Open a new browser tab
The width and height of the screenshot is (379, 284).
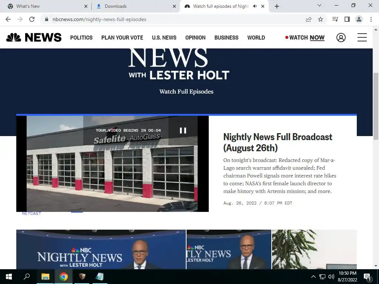pyautogui.click(x=277, y=6)
